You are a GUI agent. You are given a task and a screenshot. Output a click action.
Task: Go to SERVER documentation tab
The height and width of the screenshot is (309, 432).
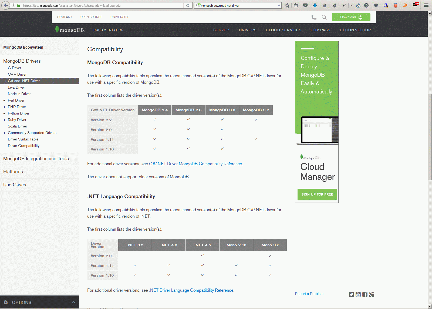(x=221, y=30)
